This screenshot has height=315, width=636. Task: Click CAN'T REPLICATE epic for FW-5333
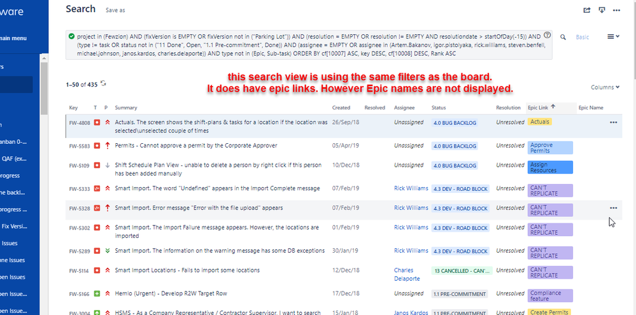pos(550,190)
